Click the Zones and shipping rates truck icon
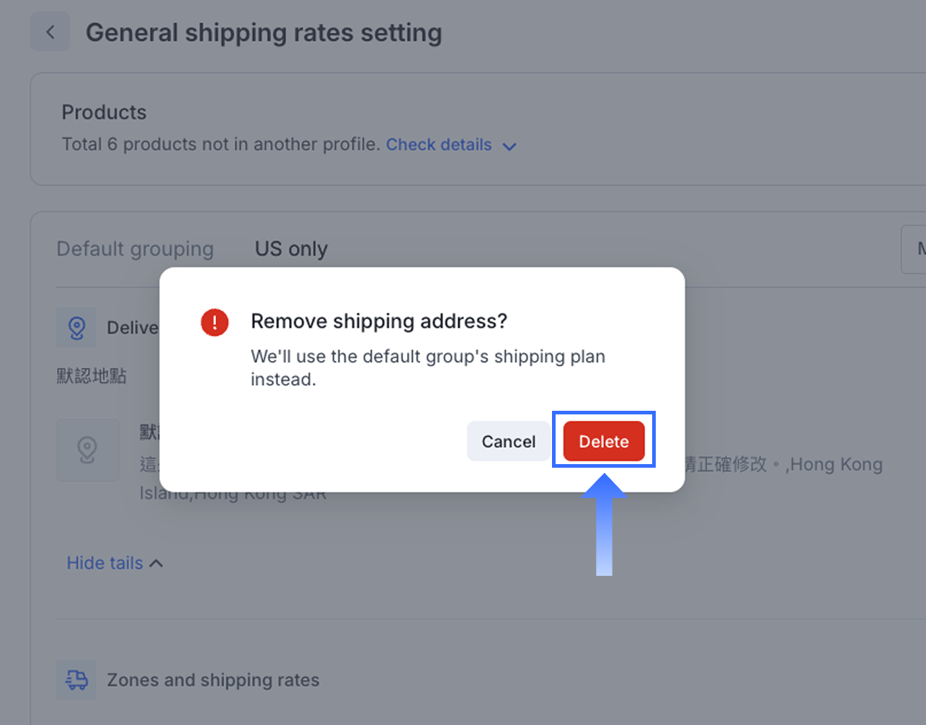This screenshot has height=725, width=926. [76, 680]
